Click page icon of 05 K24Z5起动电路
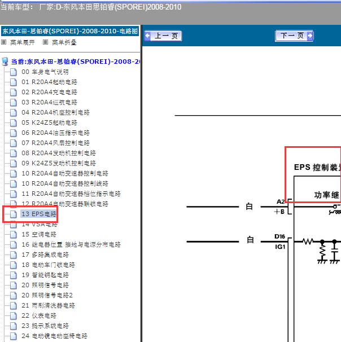This screenshot has width=341, height=342. click(x=14, y=123)
